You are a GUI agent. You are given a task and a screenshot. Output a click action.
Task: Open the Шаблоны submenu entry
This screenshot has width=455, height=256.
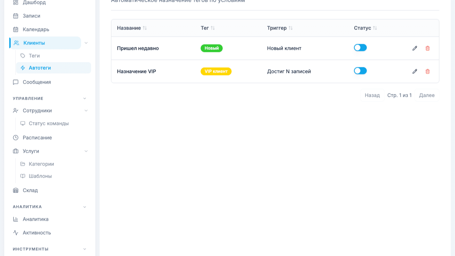[x=39, y=176]
